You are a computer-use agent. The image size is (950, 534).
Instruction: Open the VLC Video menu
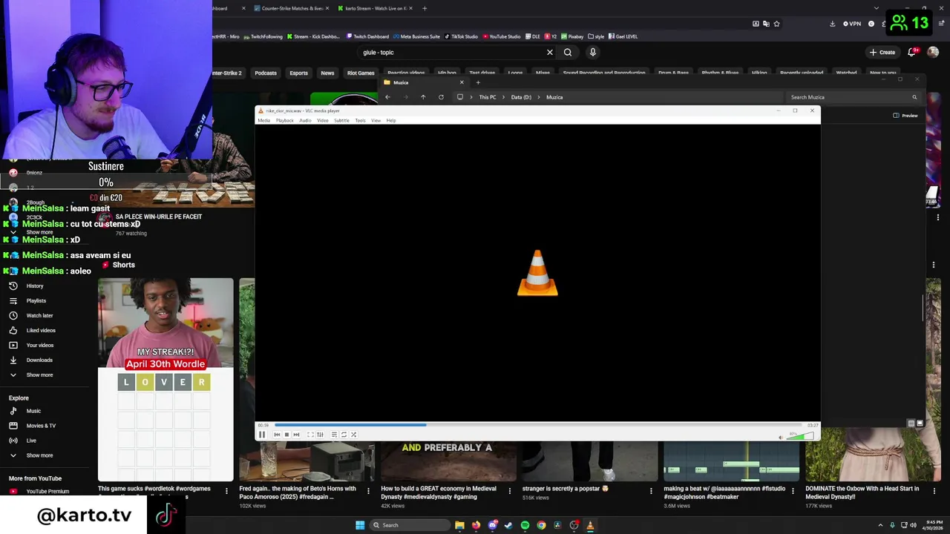(x=323, y=120)
